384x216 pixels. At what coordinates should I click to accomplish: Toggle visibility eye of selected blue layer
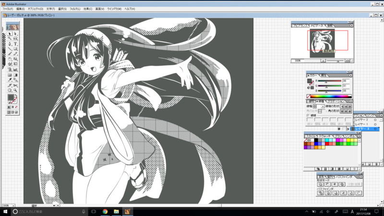(339, 129)
